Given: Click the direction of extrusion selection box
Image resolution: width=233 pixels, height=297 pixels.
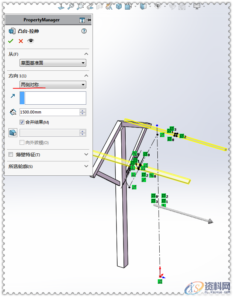Looking at the screenshot, I should pos(53,98).
